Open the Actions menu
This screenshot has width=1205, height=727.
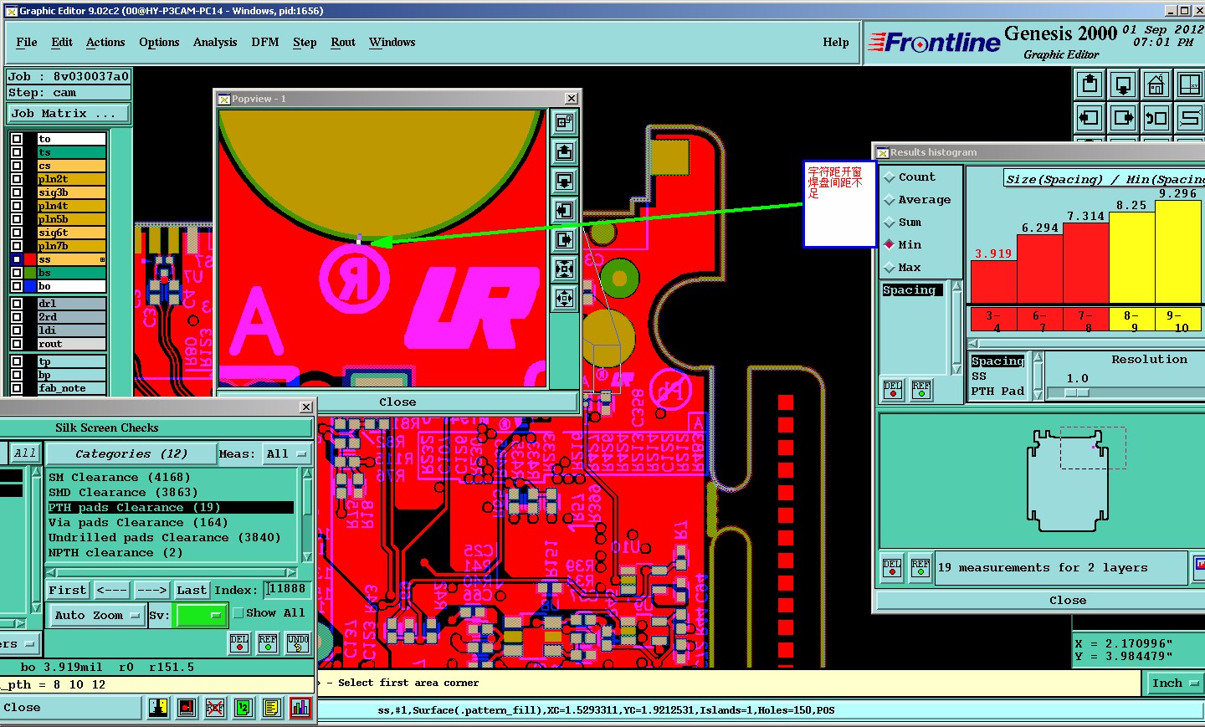(105, 43)
